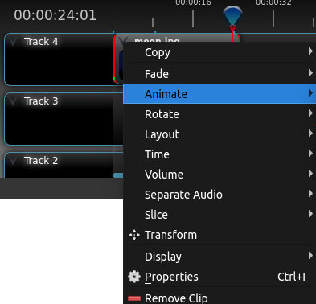Expand the Fade submenu arrow
Image resolution: width=316 pixels, height=304 pixels.
pyautogui.click(x=310, y=73)
